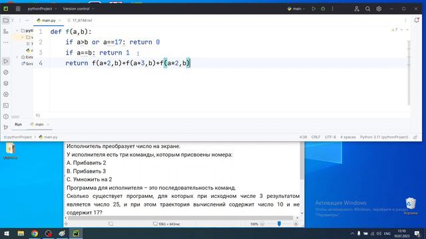Open File Explorer from the taskbar

[21, 233]
